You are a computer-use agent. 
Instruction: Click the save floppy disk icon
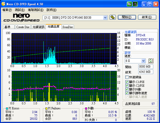(x=135, y=4)
